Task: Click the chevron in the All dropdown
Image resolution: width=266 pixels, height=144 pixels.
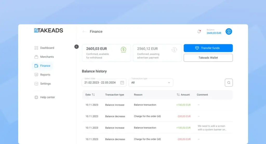Action: pos(169,83)
